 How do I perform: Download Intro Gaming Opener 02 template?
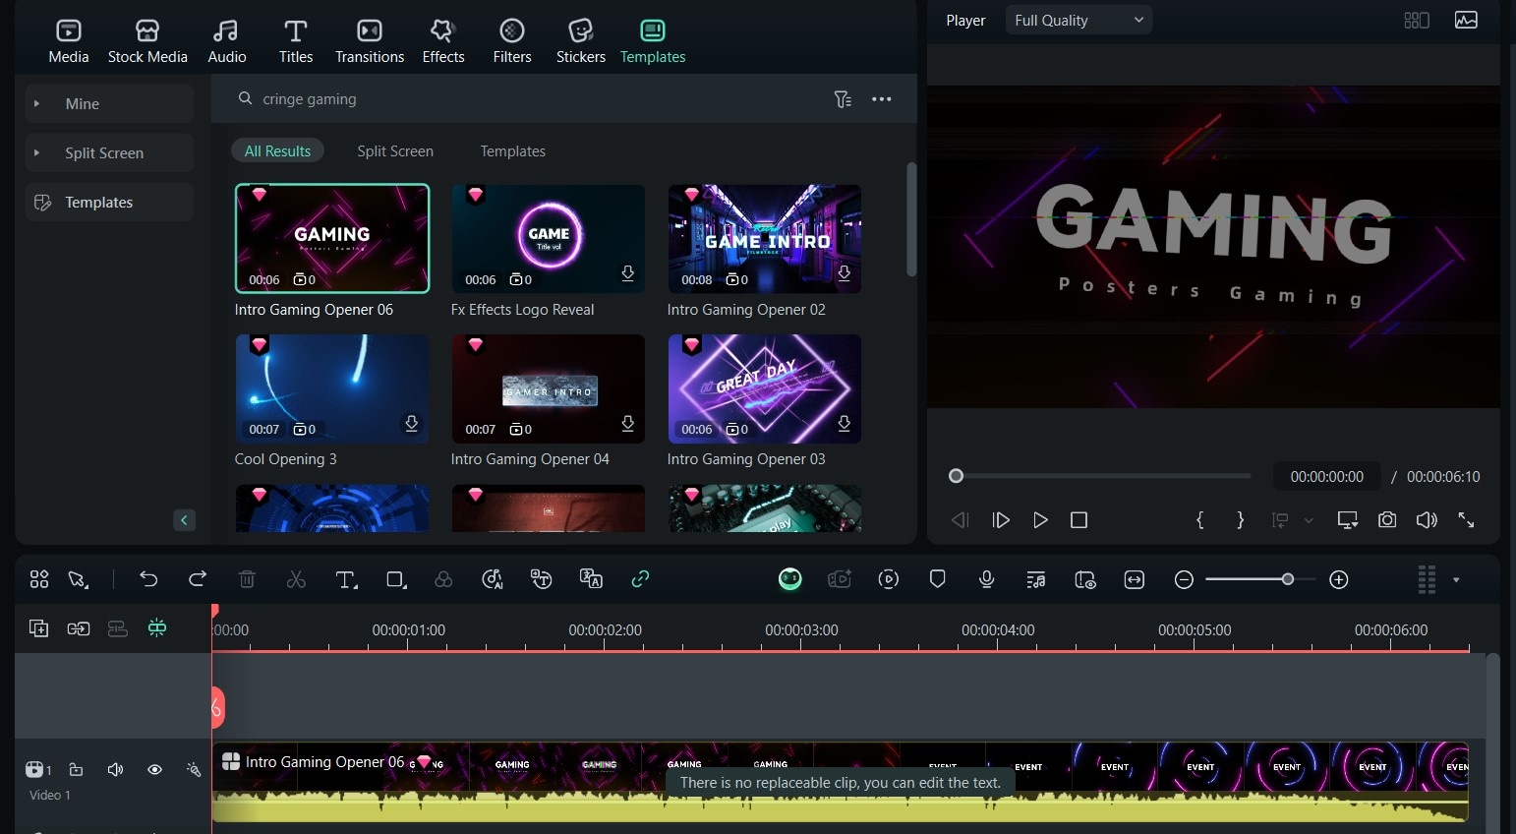click(x=844, y=273)
